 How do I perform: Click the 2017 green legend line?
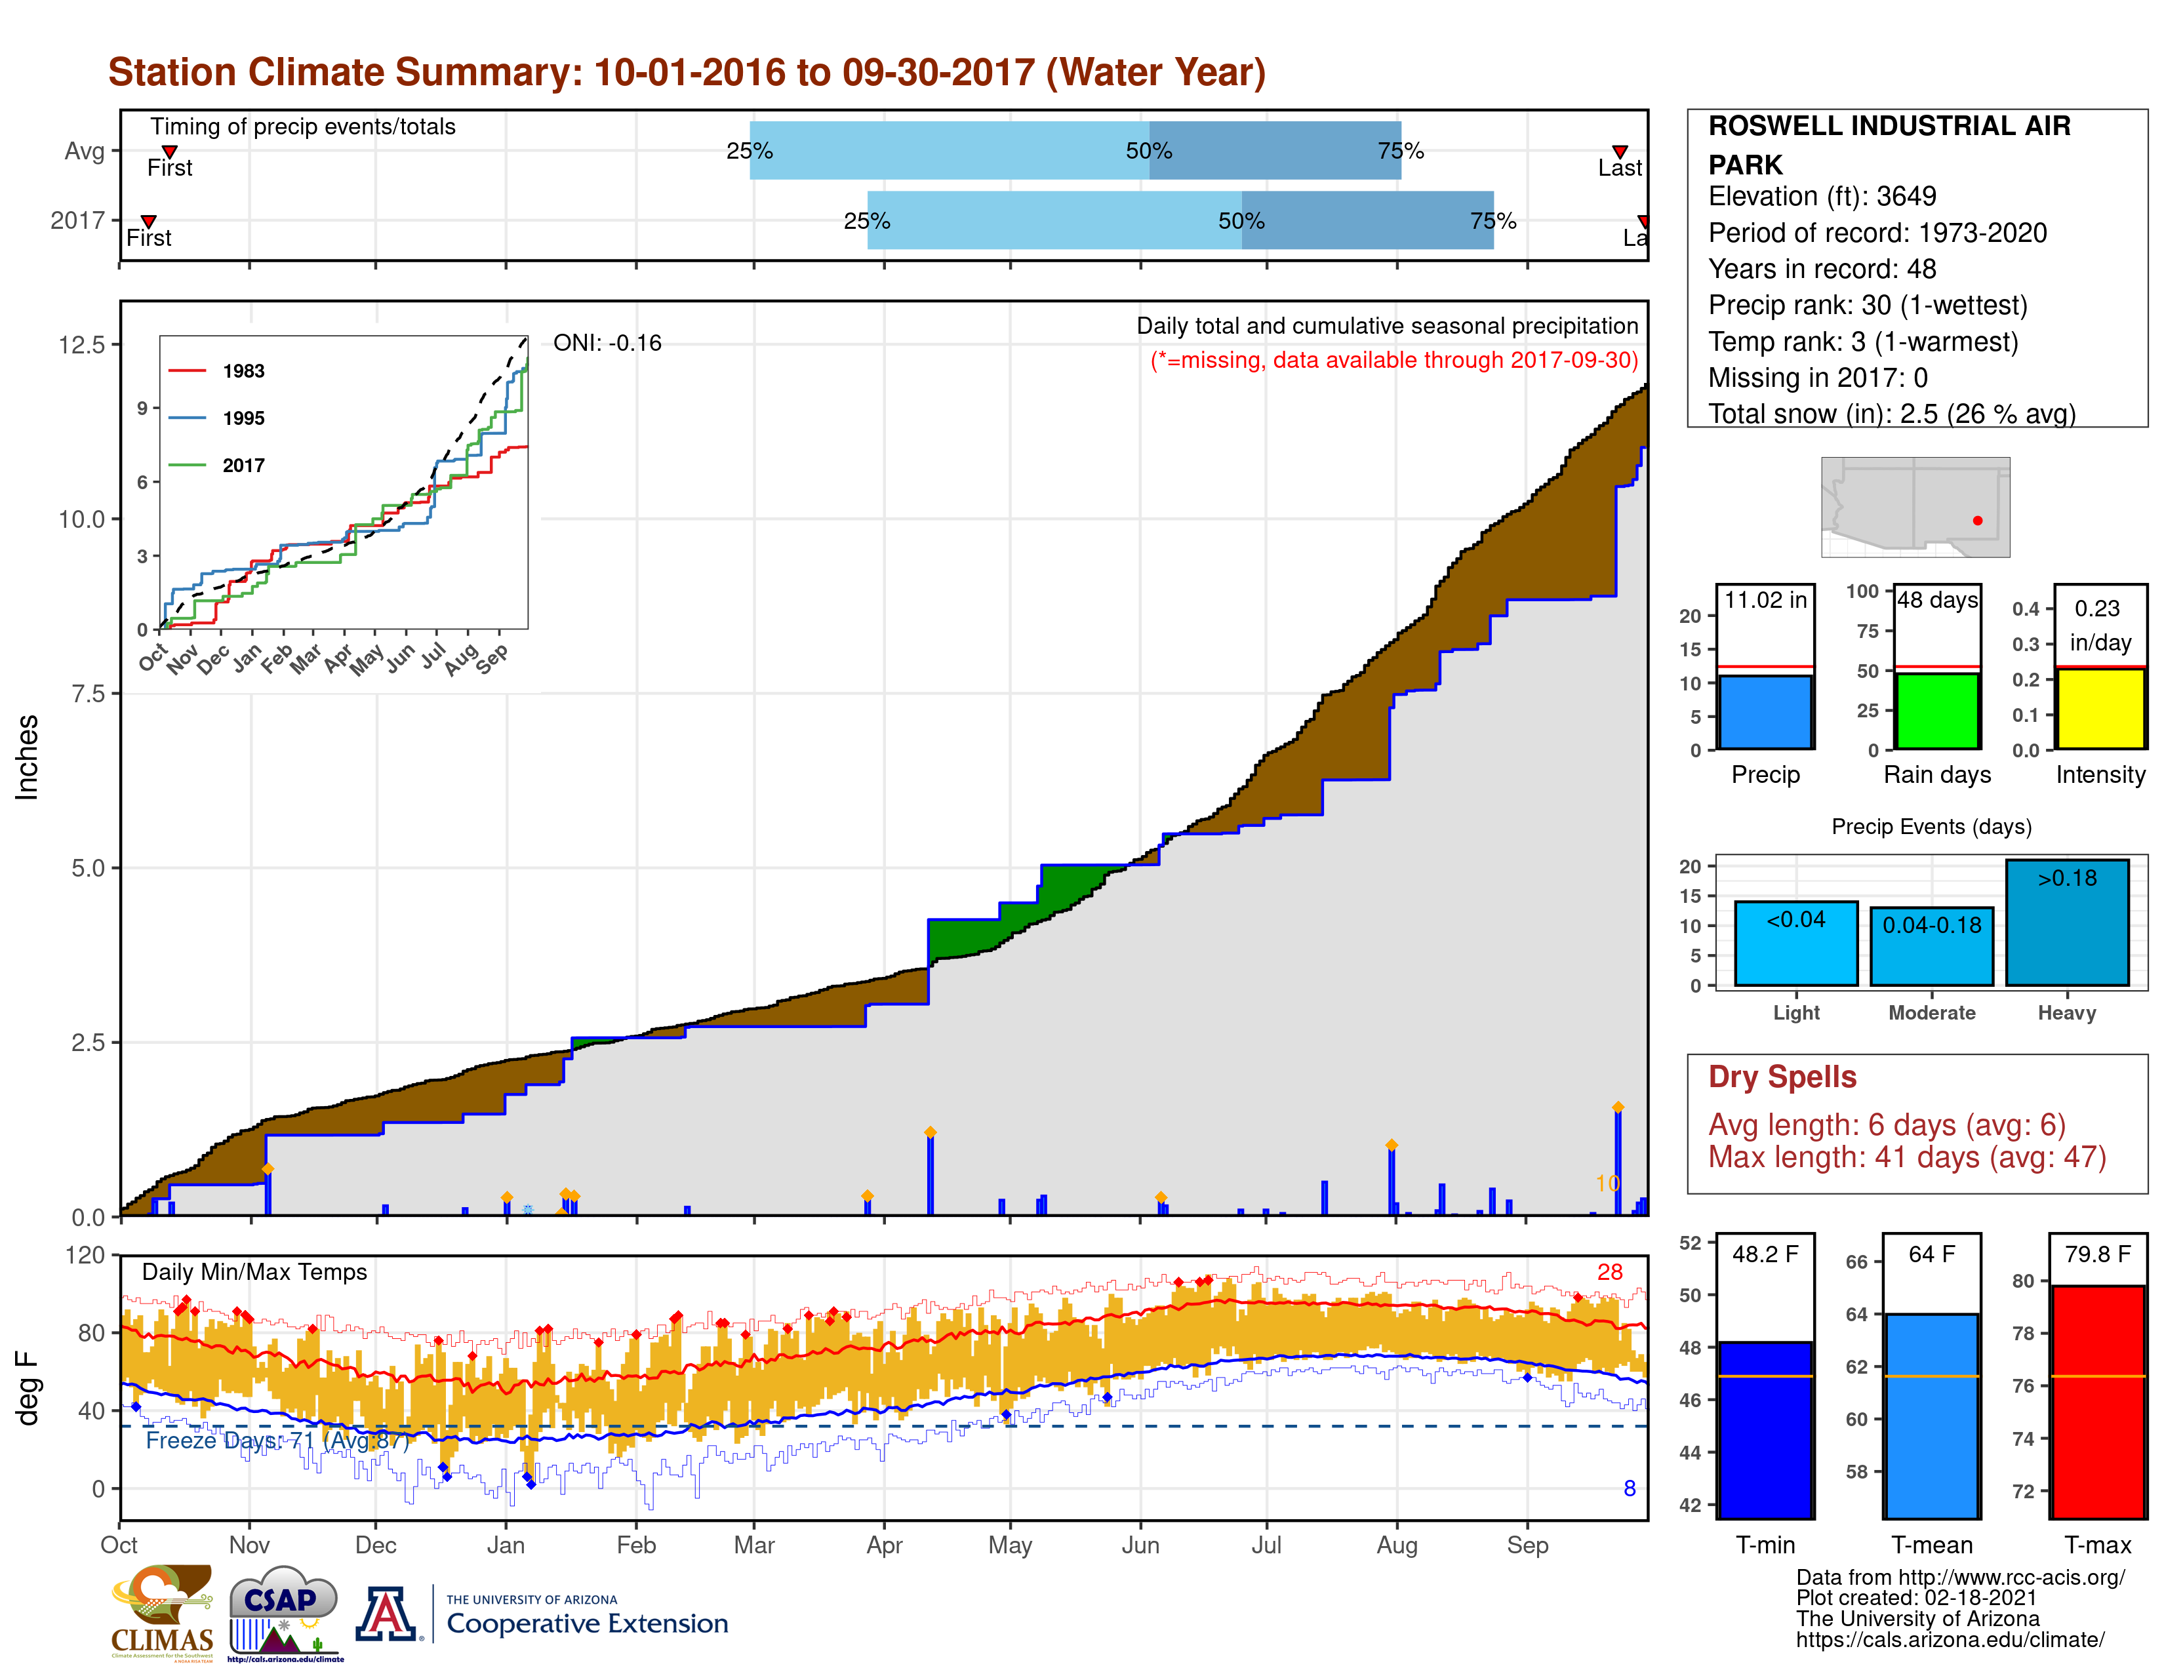188,466
